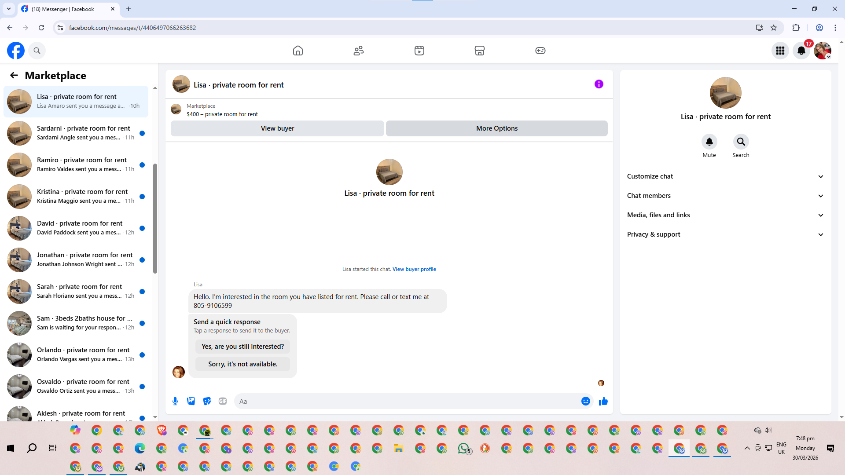Image resolution: width=845 pixels, height=475 pixels.
Task: Expand Customize chat section
Action: [x=725, y=176]
